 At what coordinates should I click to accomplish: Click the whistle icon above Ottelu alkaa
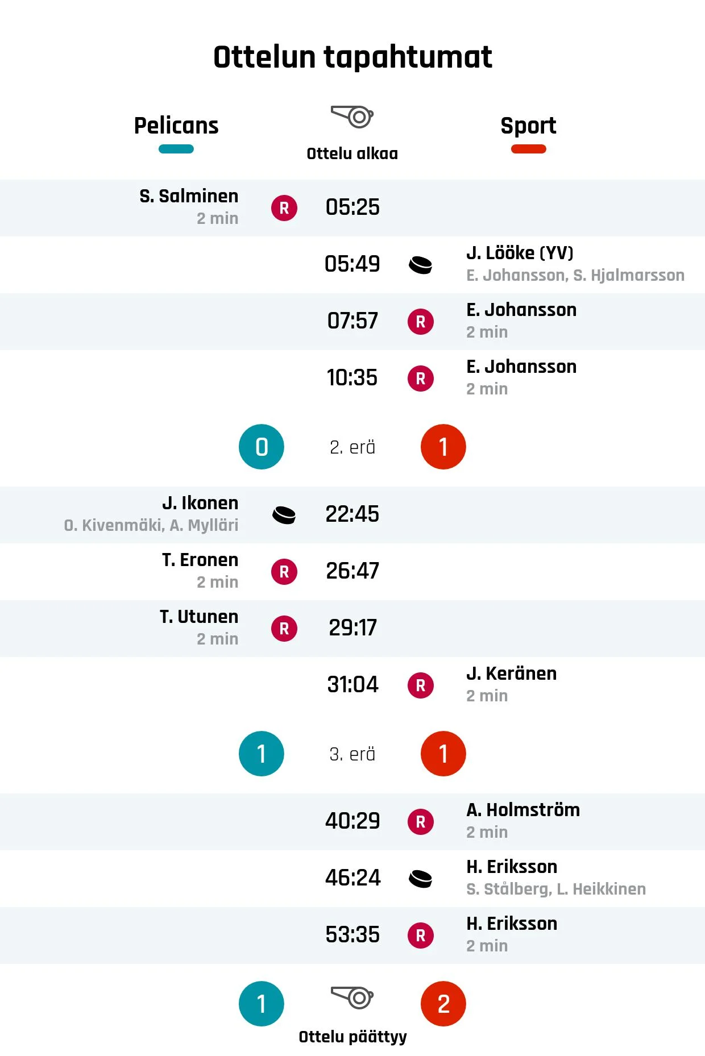353,117
